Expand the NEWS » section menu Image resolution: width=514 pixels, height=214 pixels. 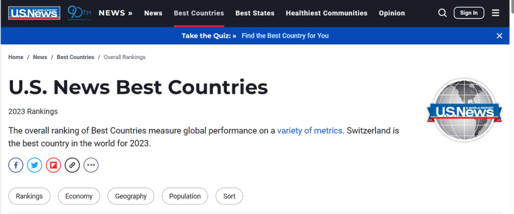tap(116, 13)
